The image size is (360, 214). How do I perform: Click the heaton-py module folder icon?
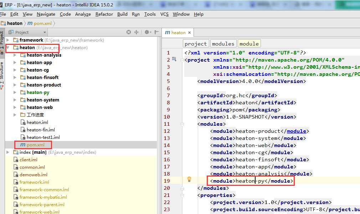[x=23, y=93]
